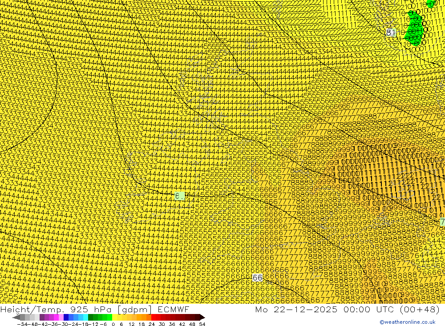Click the 'Height/Temp. 925 hPa [gdpm] ECMWF' title
This screenshot has height=326, width=445.
click(94, 309)
